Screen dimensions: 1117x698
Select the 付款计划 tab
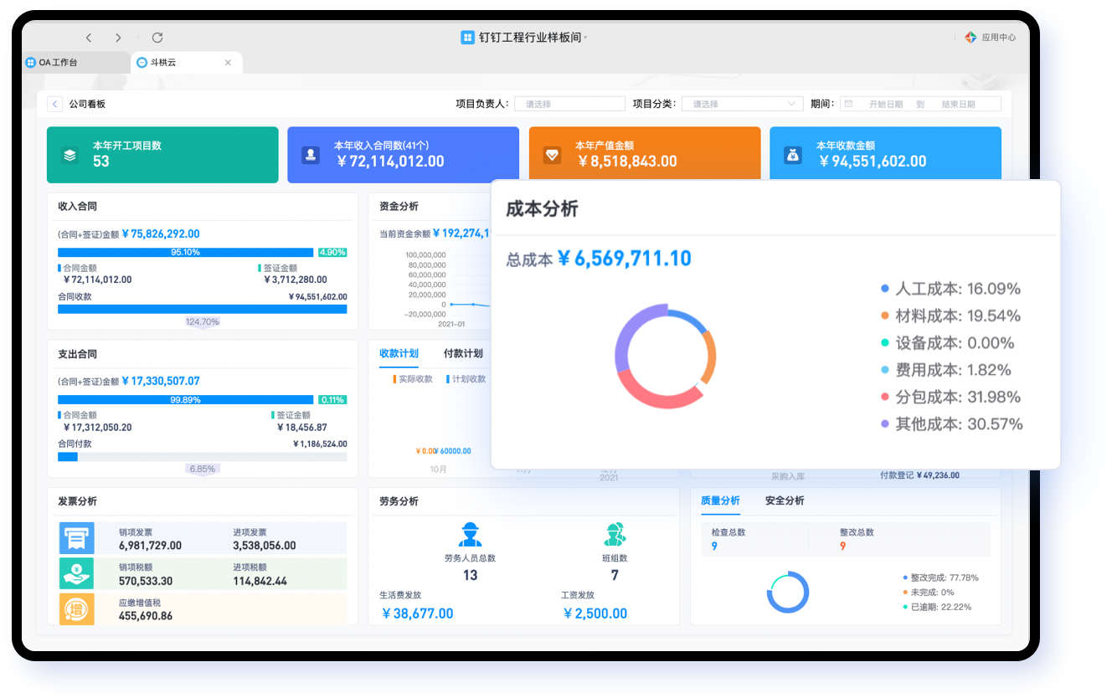click(x=463, y=353)
